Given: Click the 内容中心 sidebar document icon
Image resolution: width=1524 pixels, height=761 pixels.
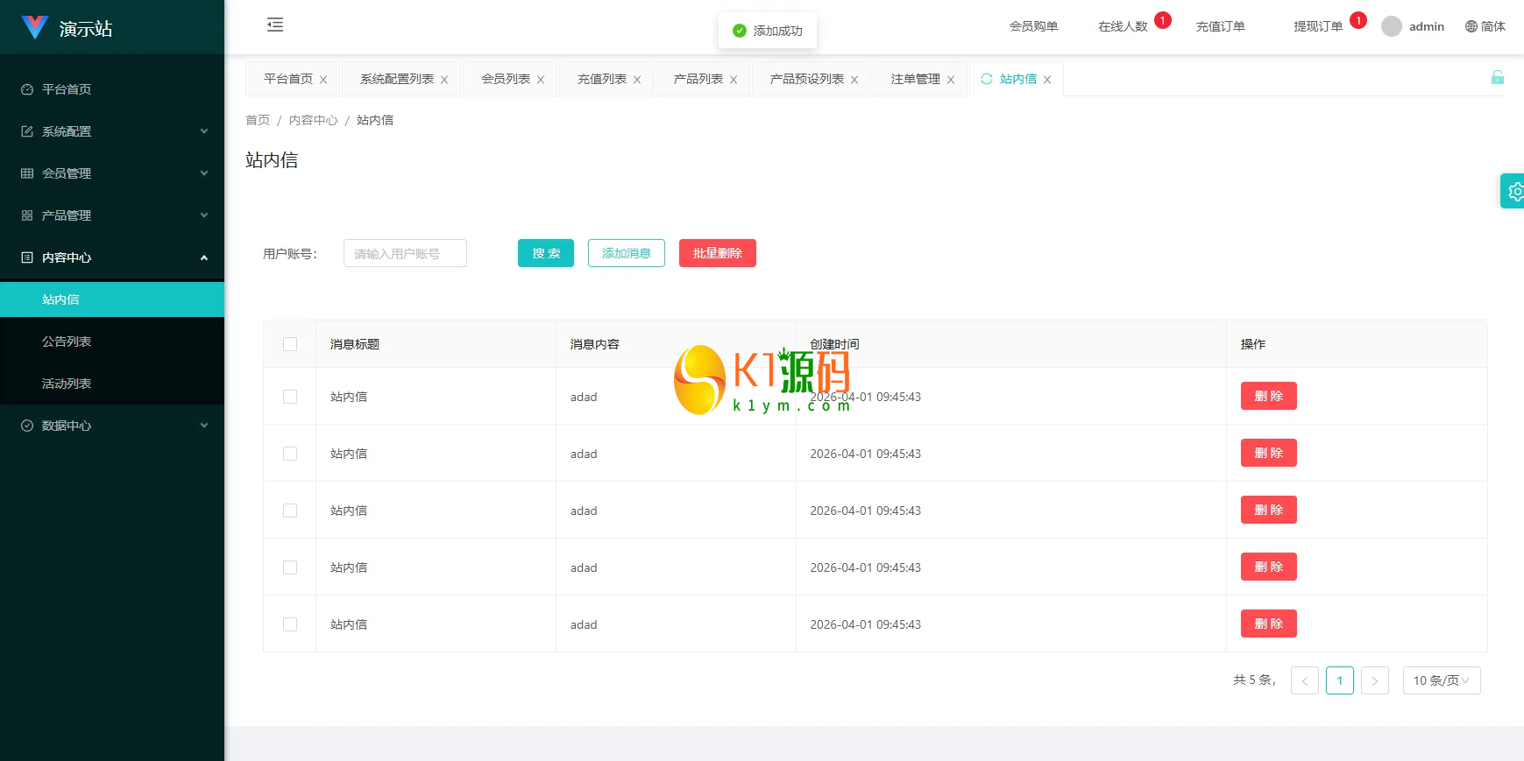Looking at the screenshot, I should (27, 257).
